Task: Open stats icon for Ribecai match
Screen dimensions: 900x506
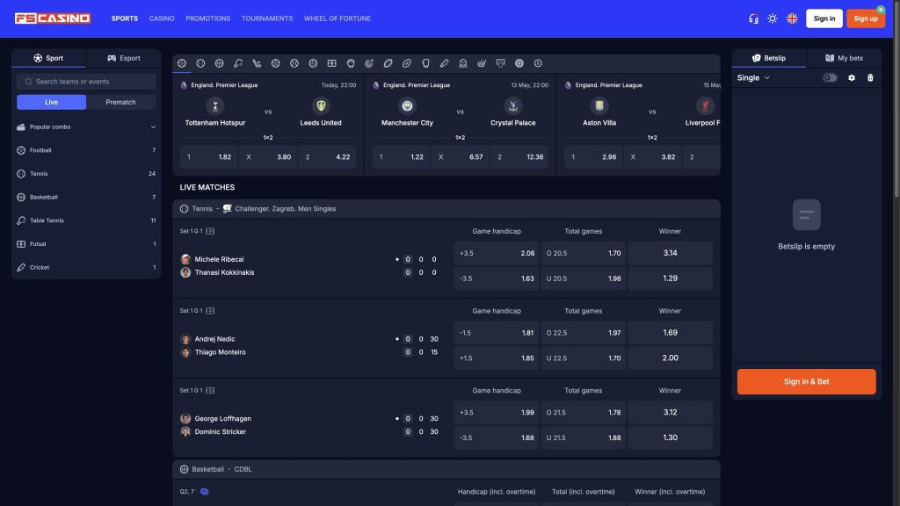Action: click(210, 231)
